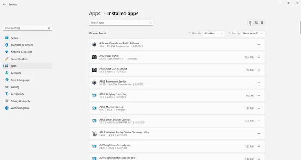Open more options for ASUS Monitor Control
301x160 pixels.
coord(258,108)
